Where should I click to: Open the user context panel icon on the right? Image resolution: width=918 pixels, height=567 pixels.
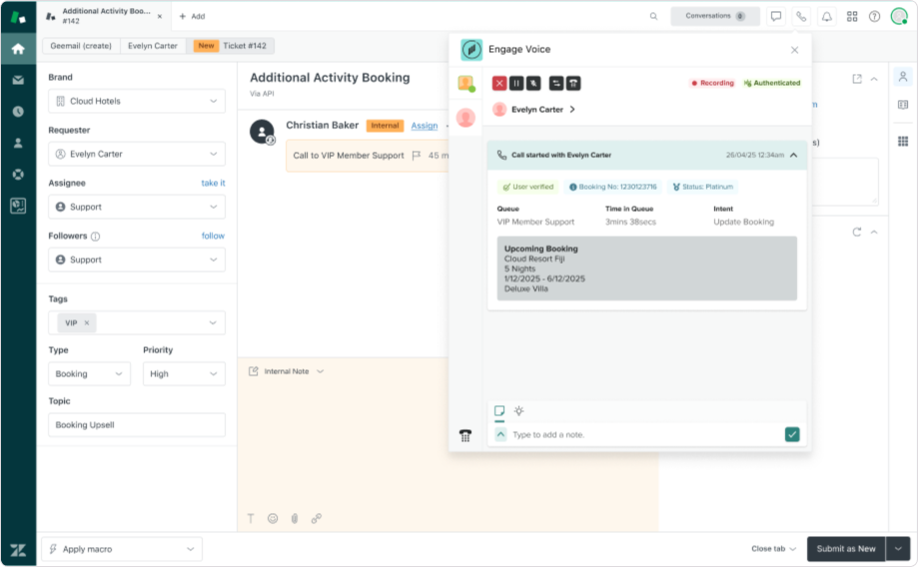tap(903, 77)
